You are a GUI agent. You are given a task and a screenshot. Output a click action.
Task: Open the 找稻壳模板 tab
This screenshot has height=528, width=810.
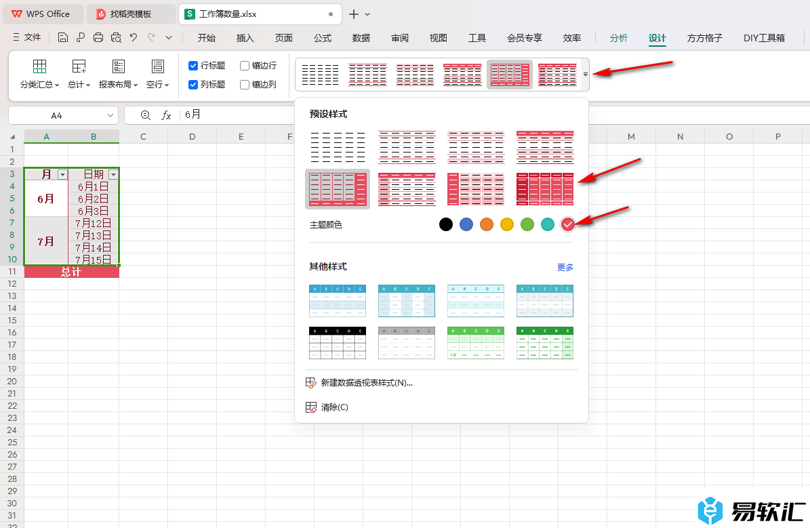point(131,14)
